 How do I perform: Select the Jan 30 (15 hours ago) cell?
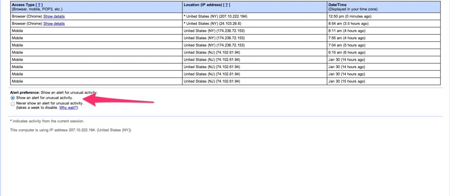tap(346, 81)
